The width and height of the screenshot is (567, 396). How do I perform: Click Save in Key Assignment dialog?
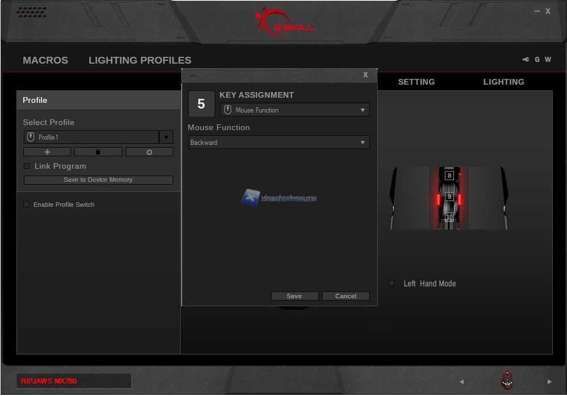(x=294, y=296)
